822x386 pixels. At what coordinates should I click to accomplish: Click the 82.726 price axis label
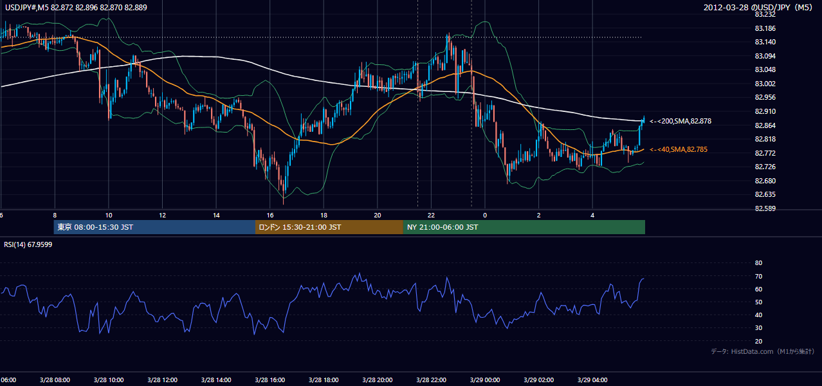coord(765,167)
